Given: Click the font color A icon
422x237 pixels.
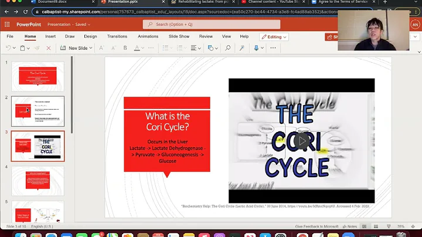Looking at the screenshot, I should [137, 48].
